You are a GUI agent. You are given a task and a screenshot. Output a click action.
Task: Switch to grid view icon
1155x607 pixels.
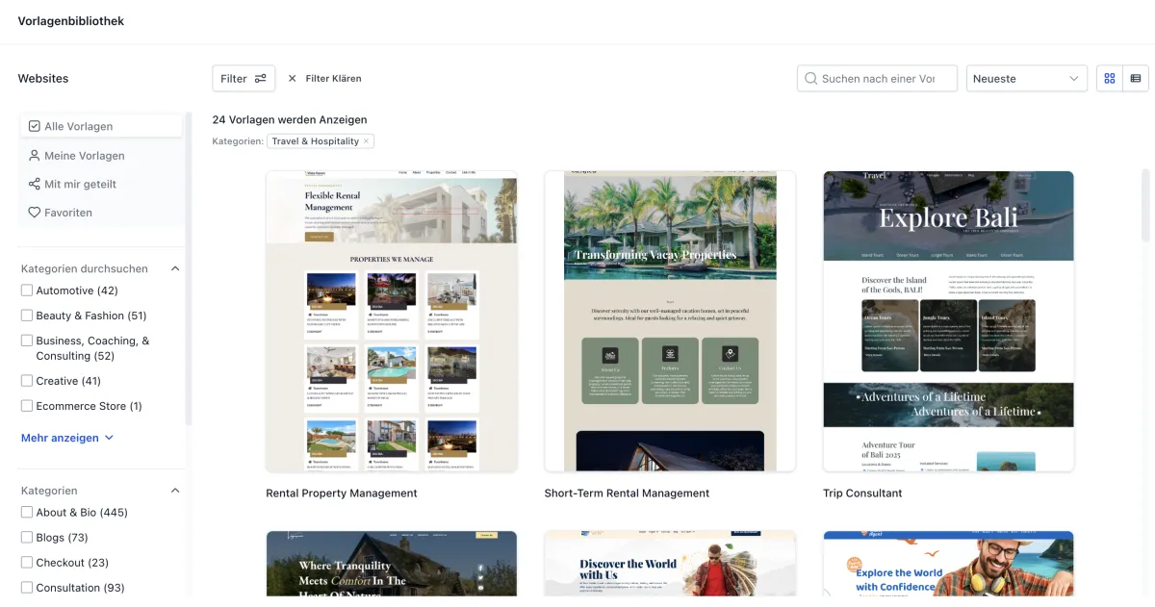tap(1110, 79)
